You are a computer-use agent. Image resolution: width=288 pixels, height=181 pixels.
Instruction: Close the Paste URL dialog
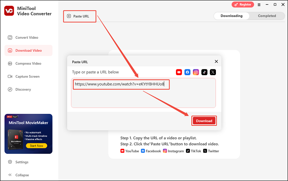coord(216,61)
